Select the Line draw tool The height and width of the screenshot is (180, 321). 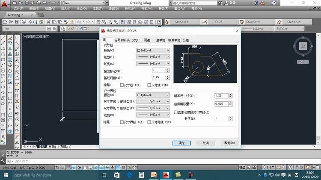[3, 38]
